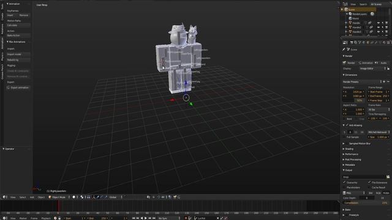Open timeline Playback menu
The image size is (392, 220).
[x=46, y=218]
